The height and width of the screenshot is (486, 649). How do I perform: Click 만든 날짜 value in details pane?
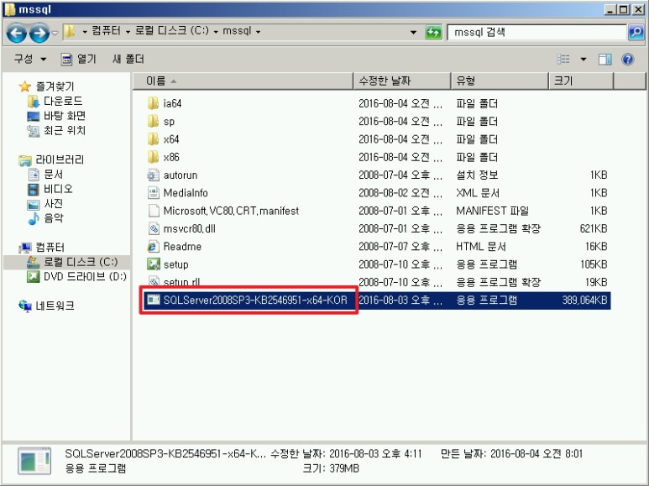(x=536, y=454)
